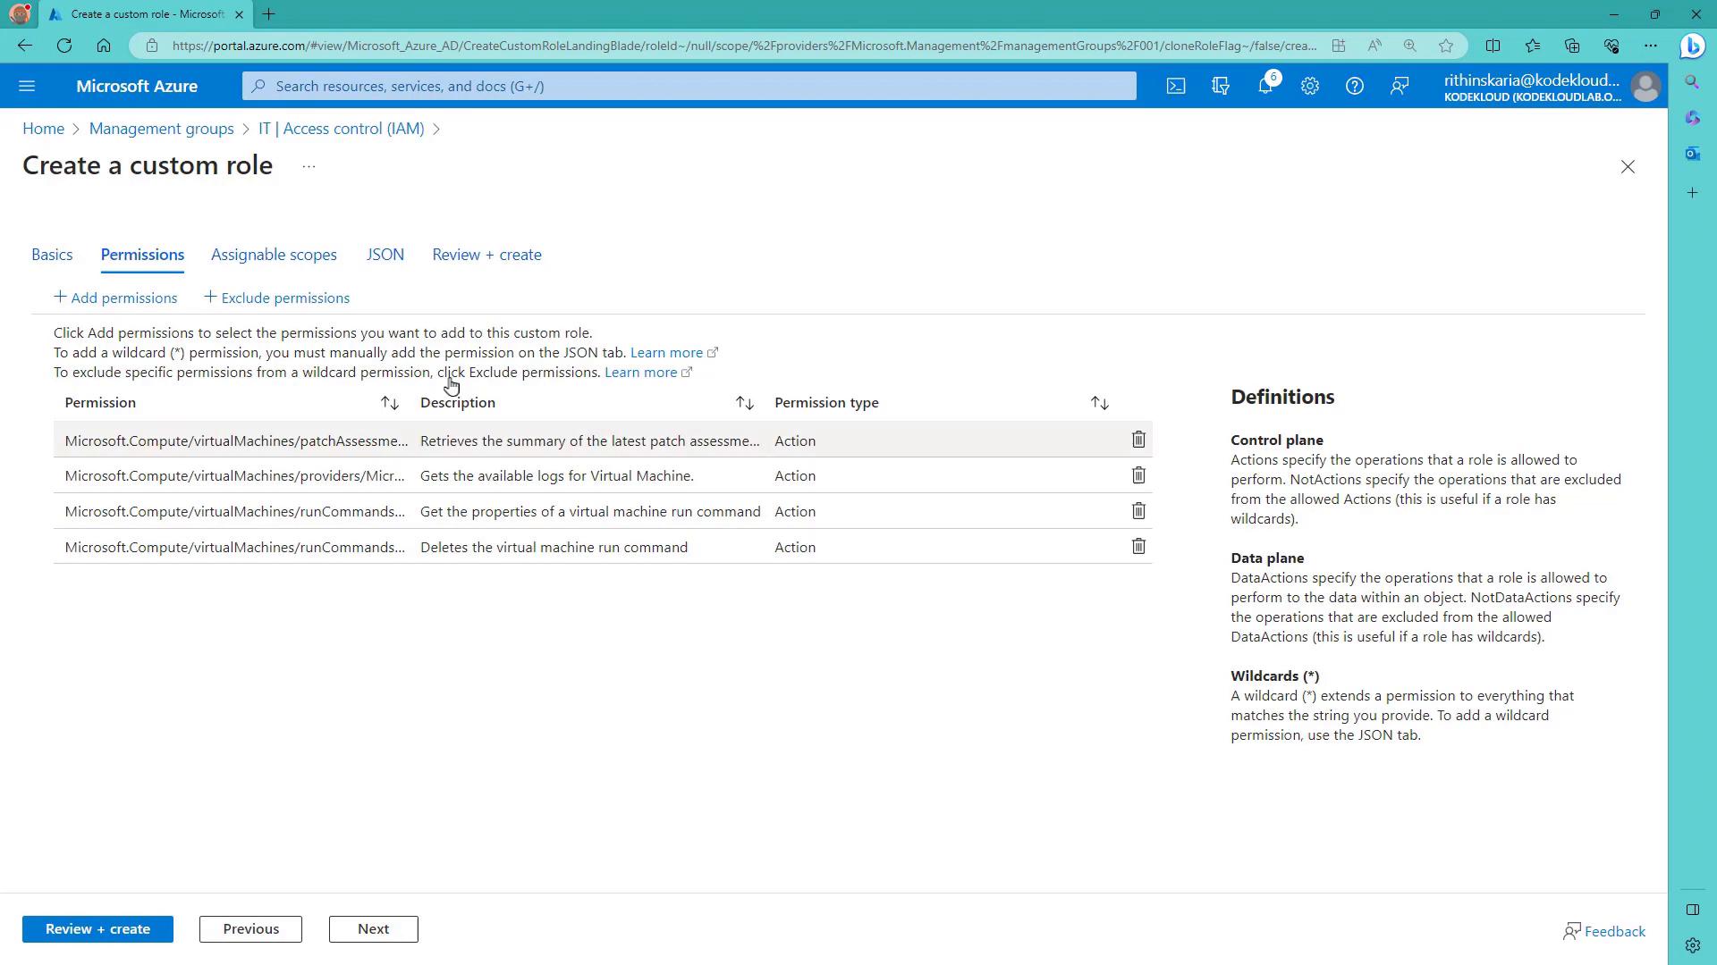Remove the 'Get the properties' run command permission
This screenshot has height=965, width=1717.
1138,511
